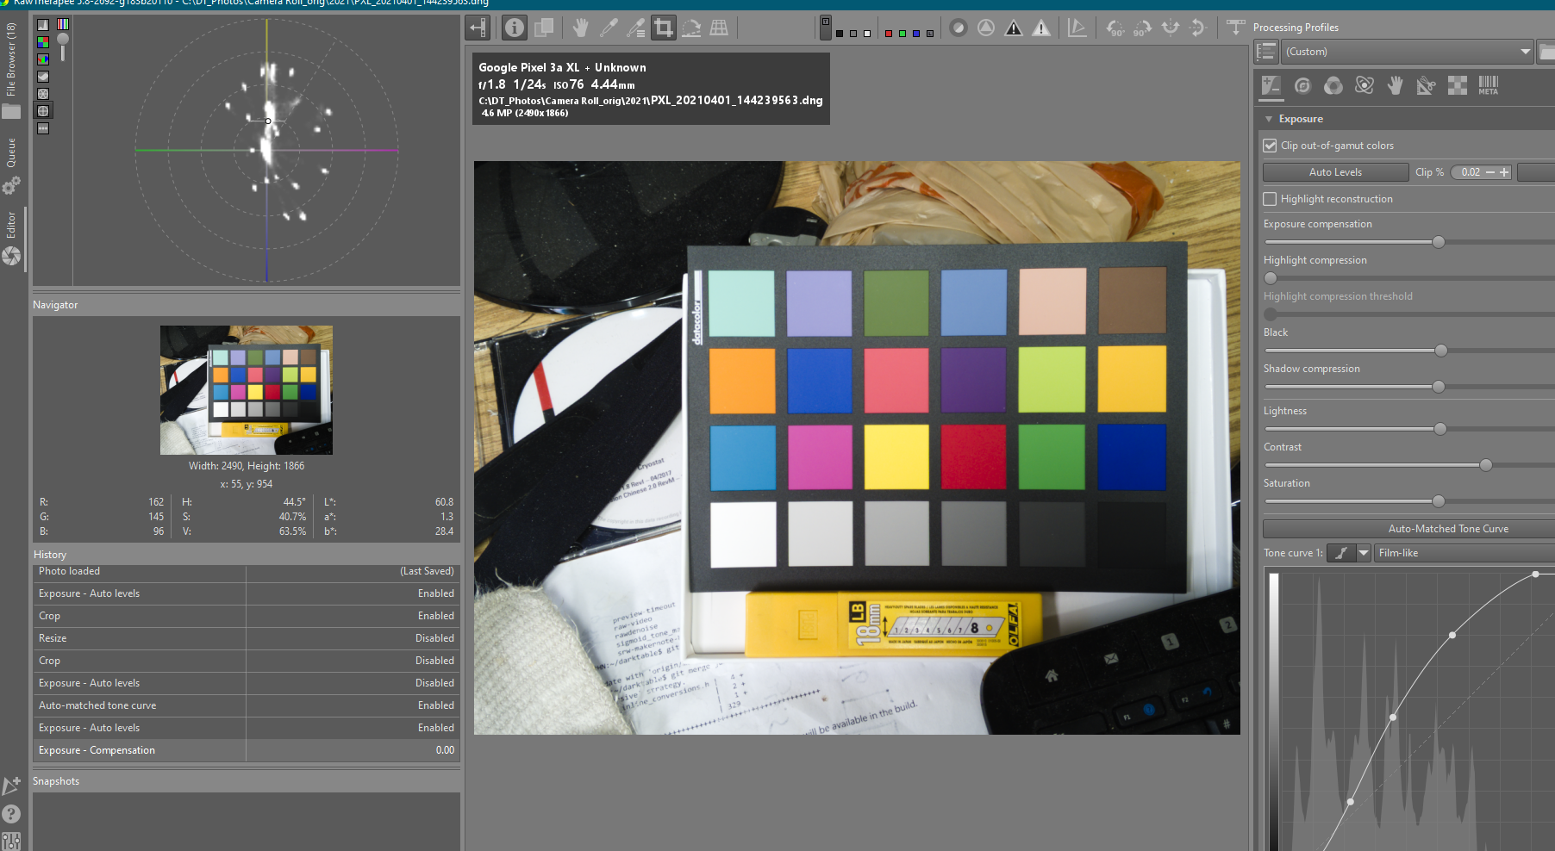Open the Raw tab checkerboard icon
The height and width of the screenshot is (851, 1555).
(1458, 85)
